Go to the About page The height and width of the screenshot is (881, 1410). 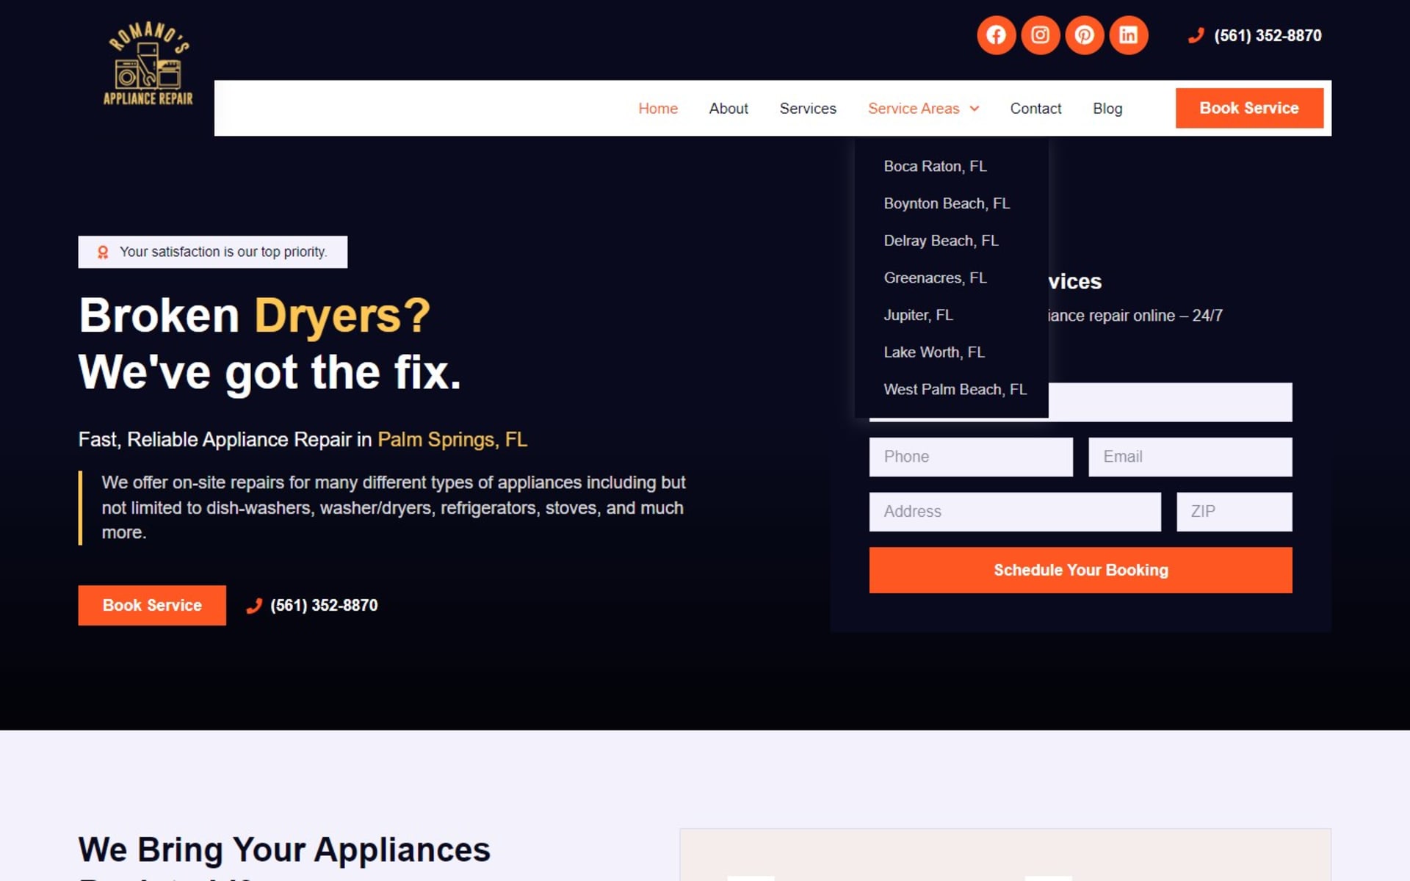pos(728,109)
